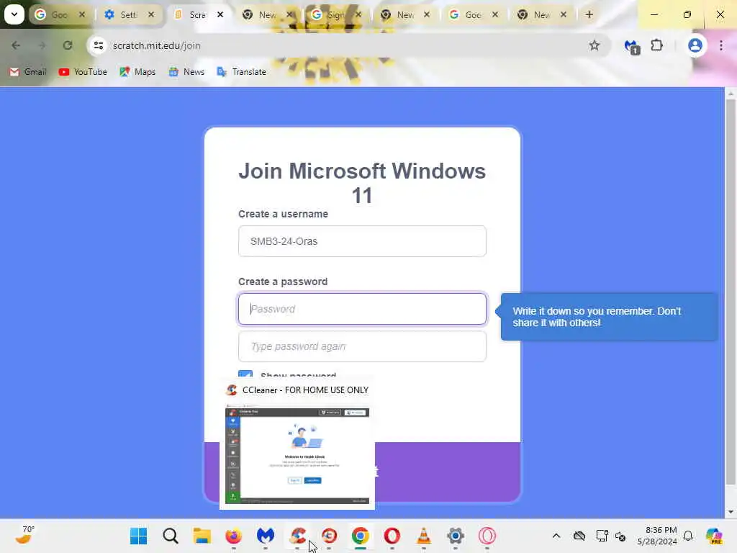
Task: Close the Scratch tab
Action: [x=220, y=14]
